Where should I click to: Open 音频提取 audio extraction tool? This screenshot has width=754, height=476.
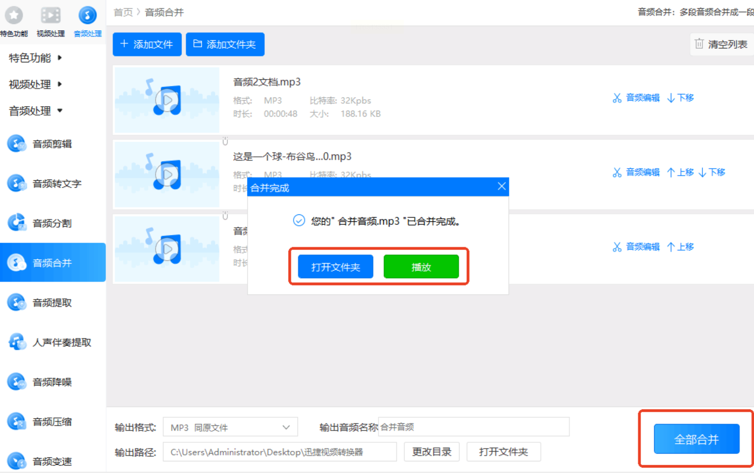click(x=52, y=303)
